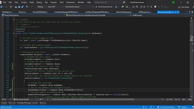
Task: Open the Package Manager Console tab
Action: tap(28, 103)
